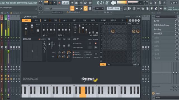179x100 pixels.
Task: Click the 70.000 tempo field
Action: pos(65,3)
